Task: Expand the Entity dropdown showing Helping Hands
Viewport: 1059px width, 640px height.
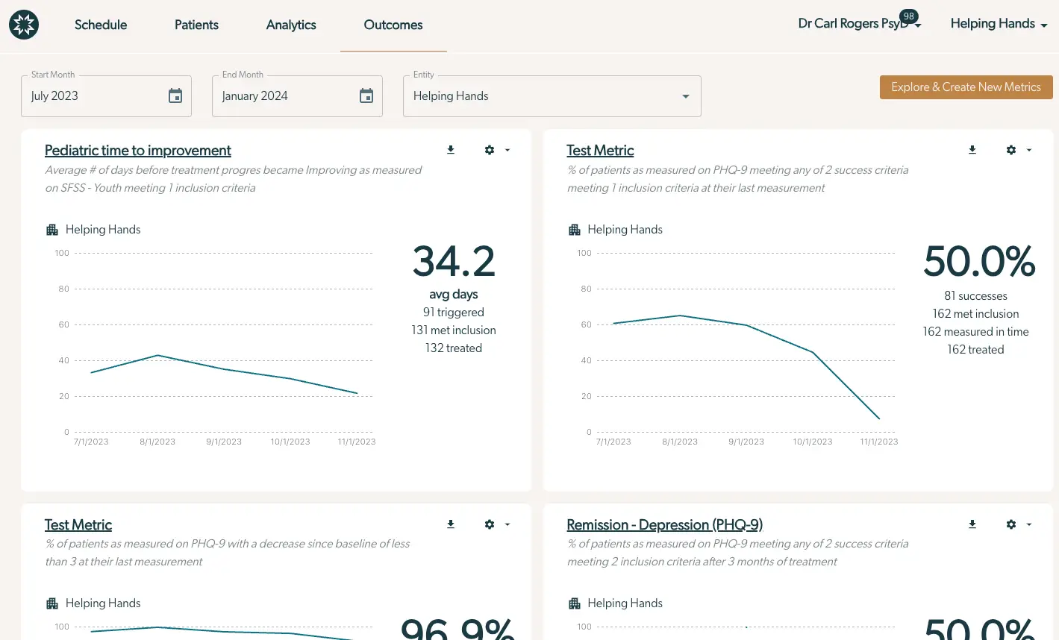Action: (684, 96)
